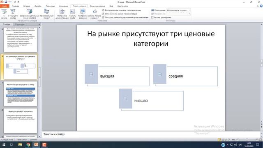
Task: Open the View (Вид) ribbon tab
Action: click(111, 6)
